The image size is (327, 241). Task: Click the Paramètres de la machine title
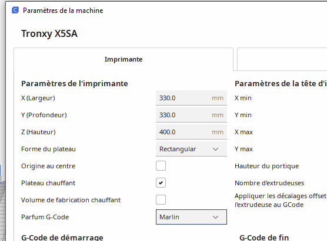pos(63,11)
